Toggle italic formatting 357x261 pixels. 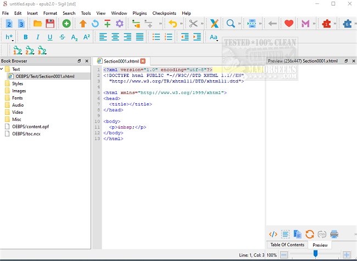point(37,37)
